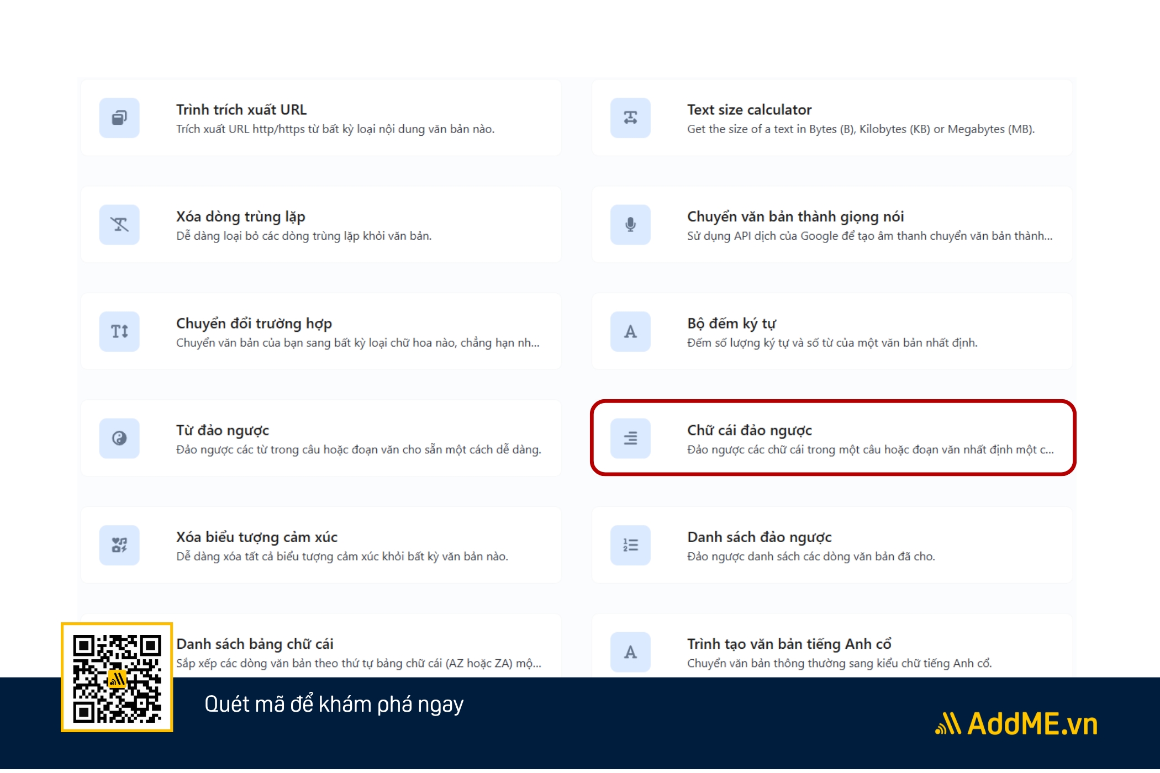Click the Chuyển đổi trường hợp case icon
Image resolution: width=1160 pixels, height=773 pixels.
119,331
